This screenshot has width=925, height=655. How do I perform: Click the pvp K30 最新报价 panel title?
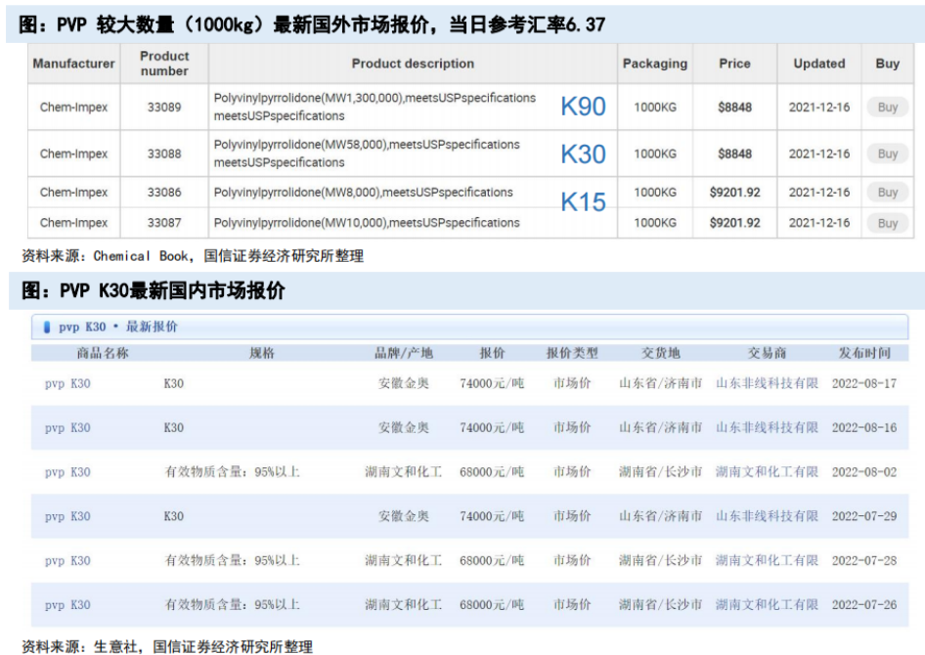coord(118,327)
